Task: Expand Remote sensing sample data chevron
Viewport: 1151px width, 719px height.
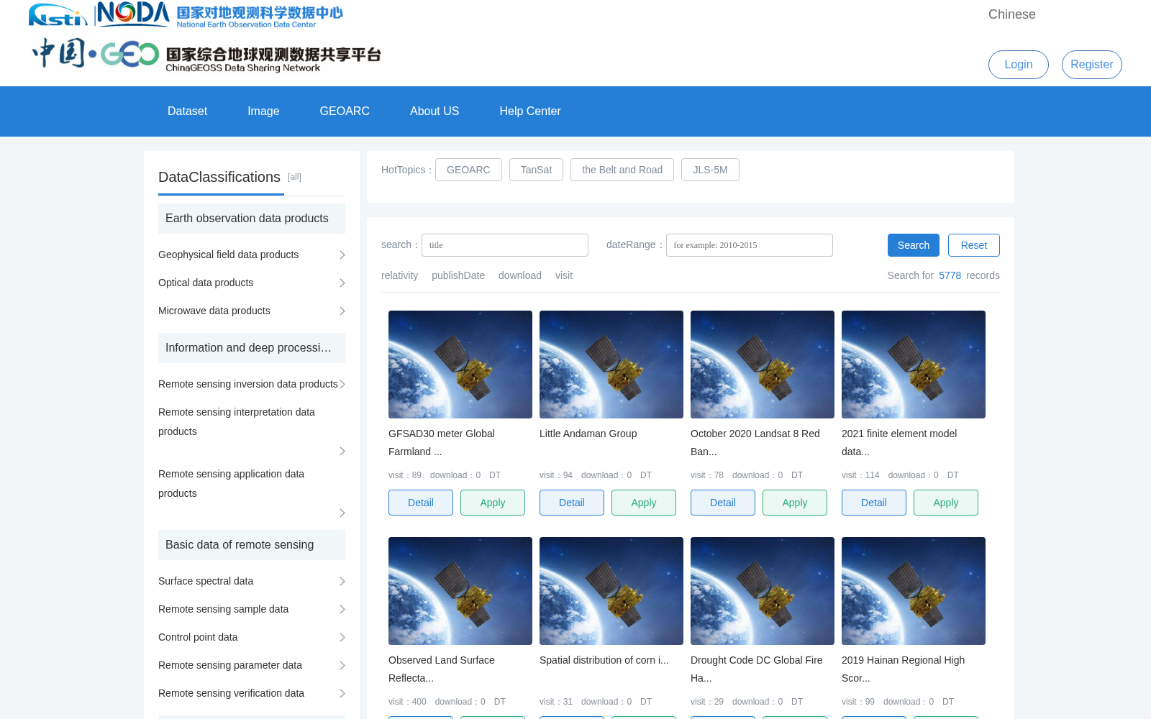Action: 342,610
